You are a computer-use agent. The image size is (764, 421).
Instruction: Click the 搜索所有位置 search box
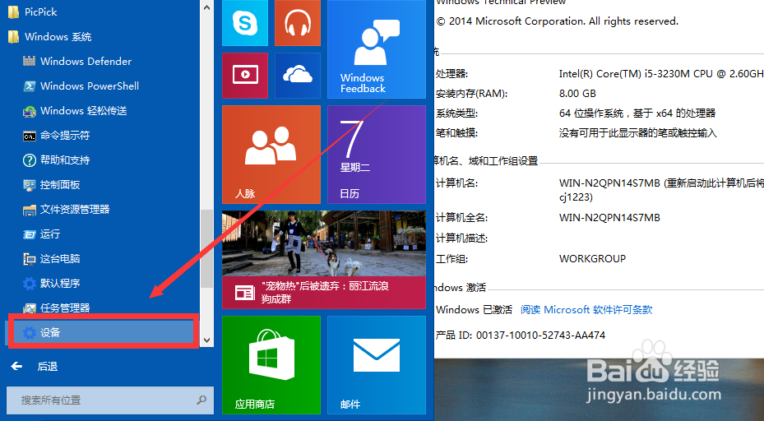tap(110, 400)
